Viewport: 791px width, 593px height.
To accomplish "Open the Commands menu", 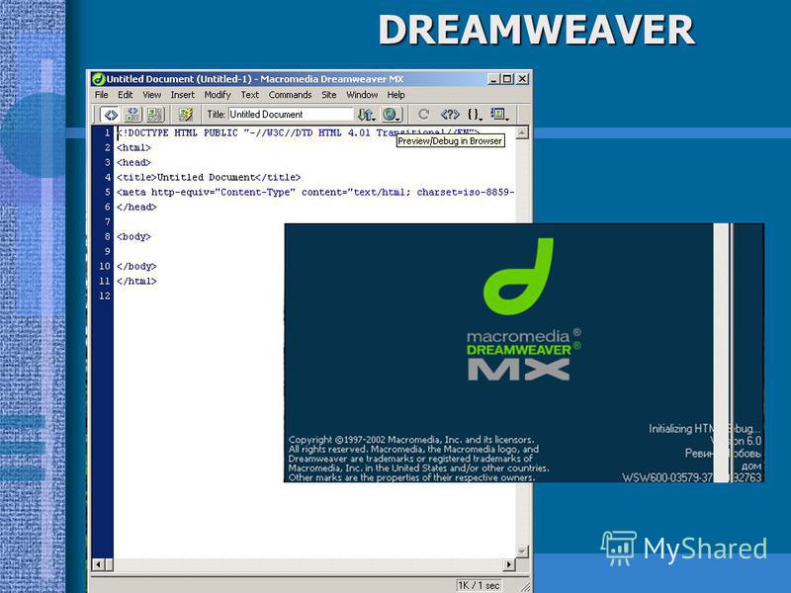I will coord(290,95).
